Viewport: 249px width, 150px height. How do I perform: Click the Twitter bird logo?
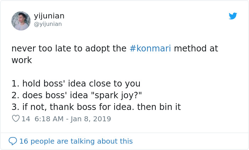click(x=233, y=16)
